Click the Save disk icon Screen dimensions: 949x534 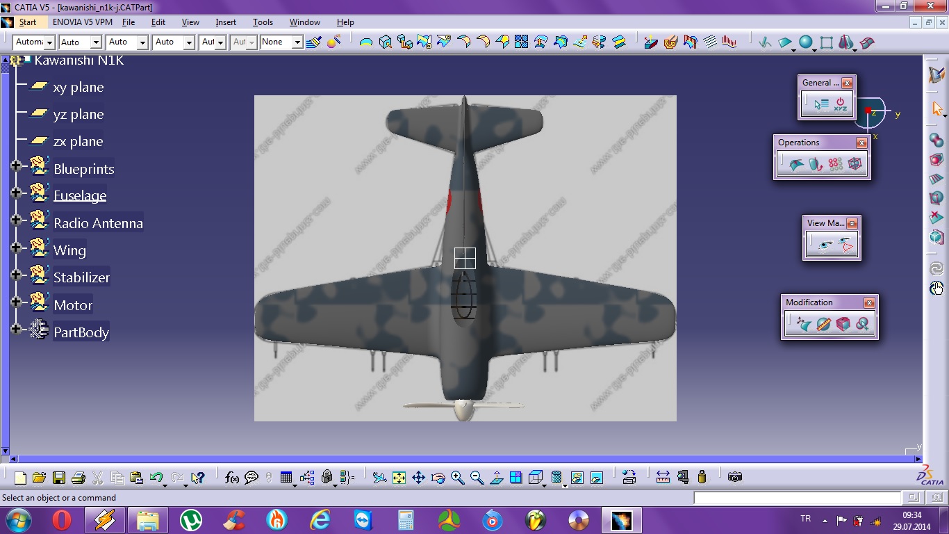(59, 478)
